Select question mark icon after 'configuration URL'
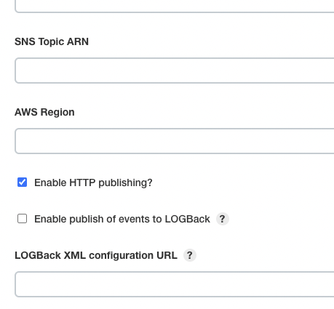Screen dimensions: 334x309 tap(190, 255)
